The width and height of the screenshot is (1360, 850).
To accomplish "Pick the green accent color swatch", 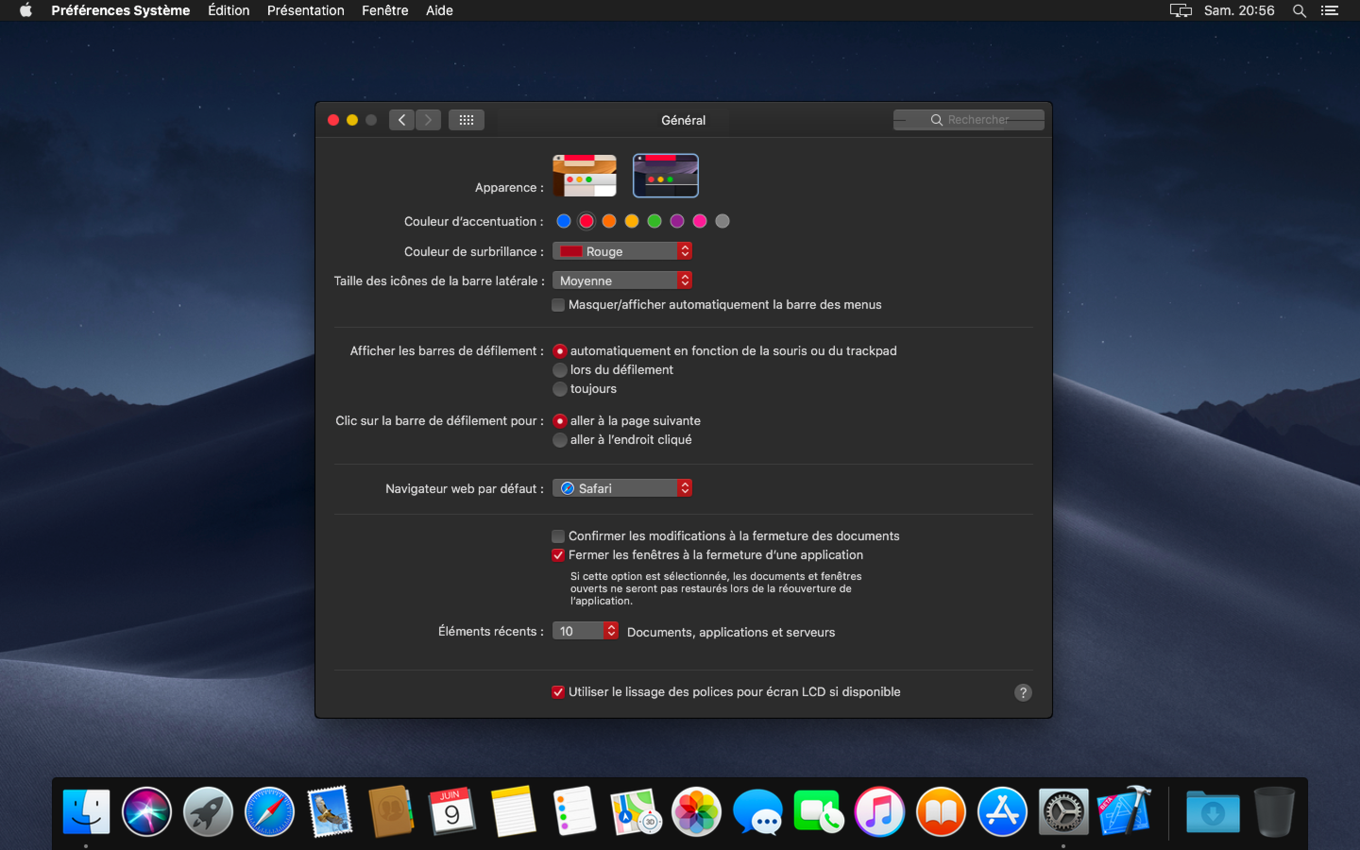I will coord(654,221).
